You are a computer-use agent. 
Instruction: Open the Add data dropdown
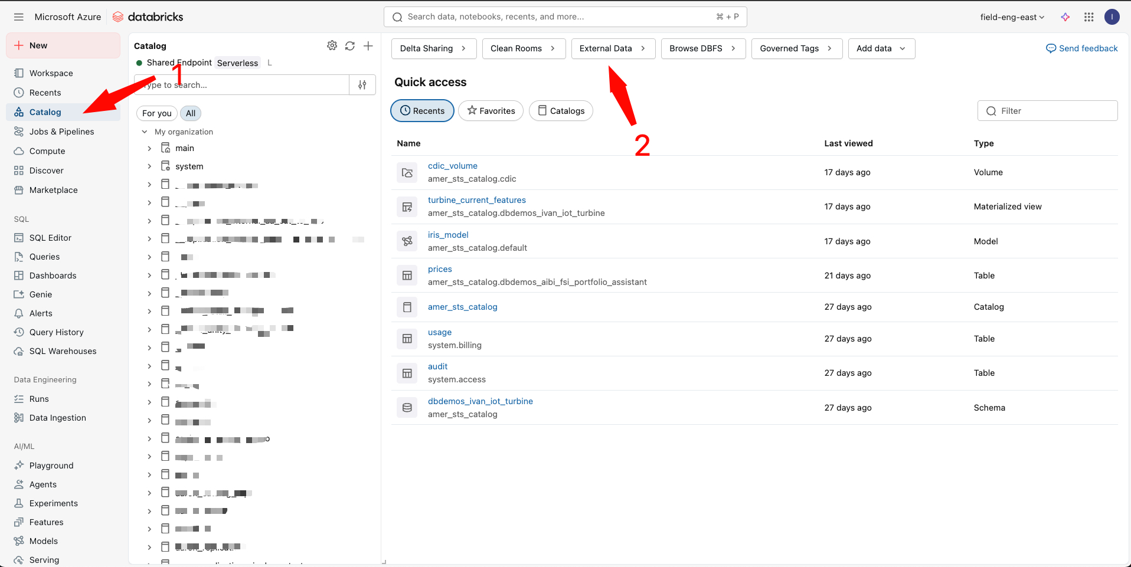[x=881, y=48]
